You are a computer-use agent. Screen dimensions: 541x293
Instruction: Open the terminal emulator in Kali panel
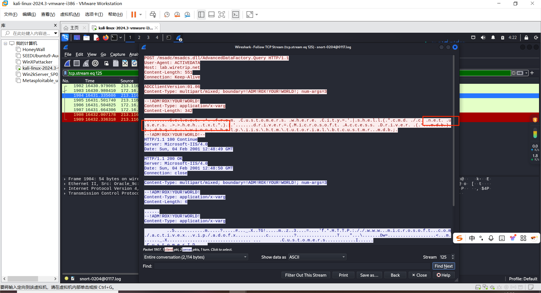point(114,38)
